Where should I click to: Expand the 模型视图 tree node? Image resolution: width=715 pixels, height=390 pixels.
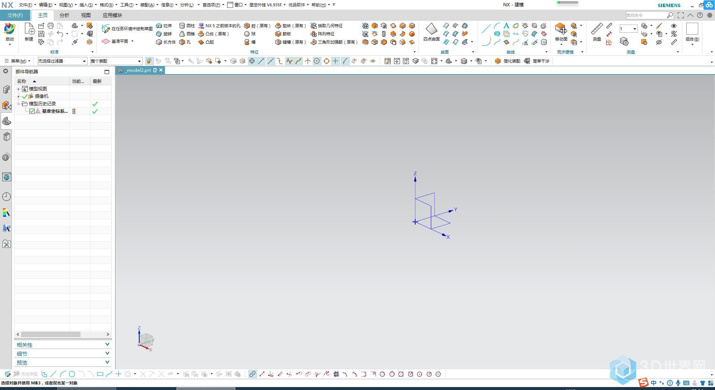point(18,89)
